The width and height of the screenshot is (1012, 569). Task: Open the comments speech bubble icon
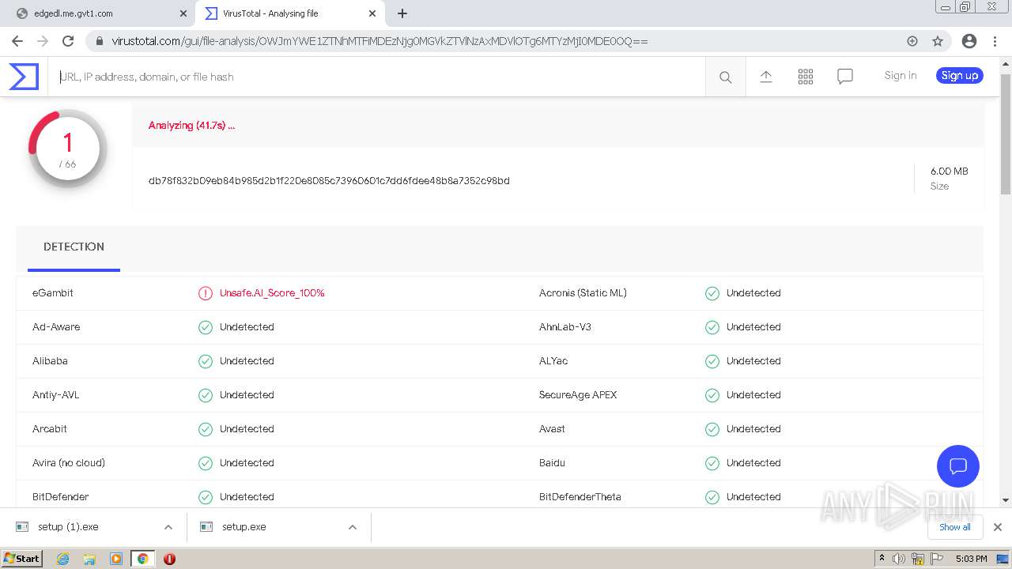(x=845, y=76)
